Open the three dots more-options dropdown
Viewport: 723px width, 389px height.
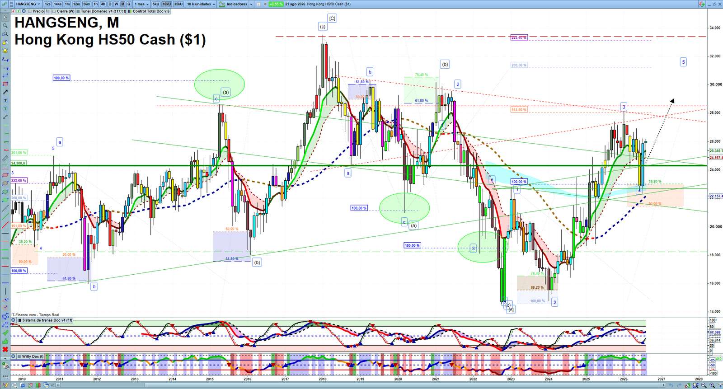point(5,376)
